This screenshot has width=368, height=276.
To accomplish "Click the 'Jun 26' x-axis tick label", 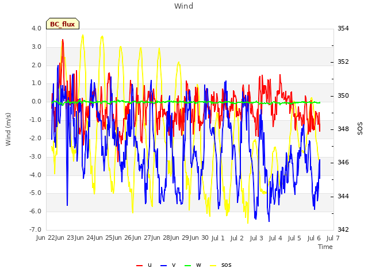I will tap(122, 237).
